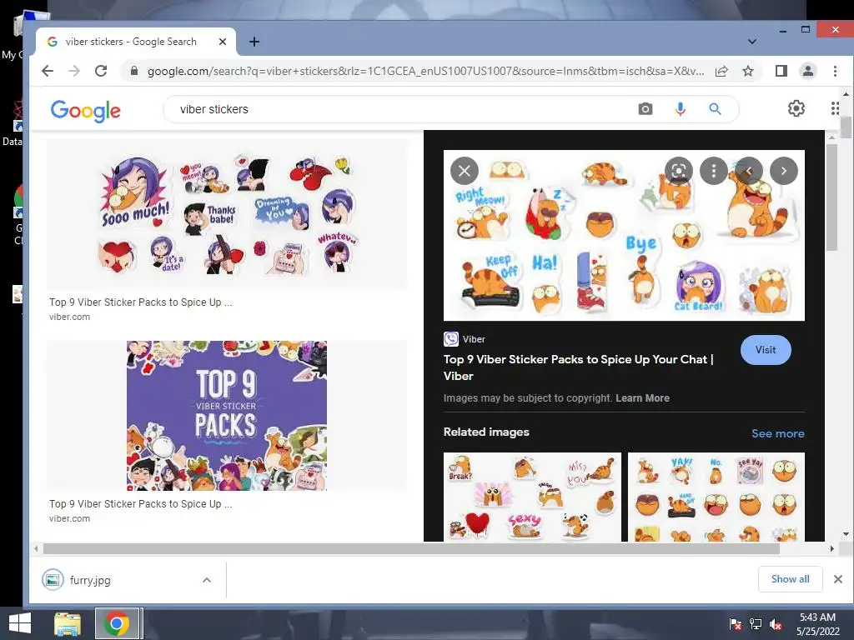The width and height of the screenshot is (854, 640).
Task: Open second related image with YAY sticker
Action: [x=716, y=497]
